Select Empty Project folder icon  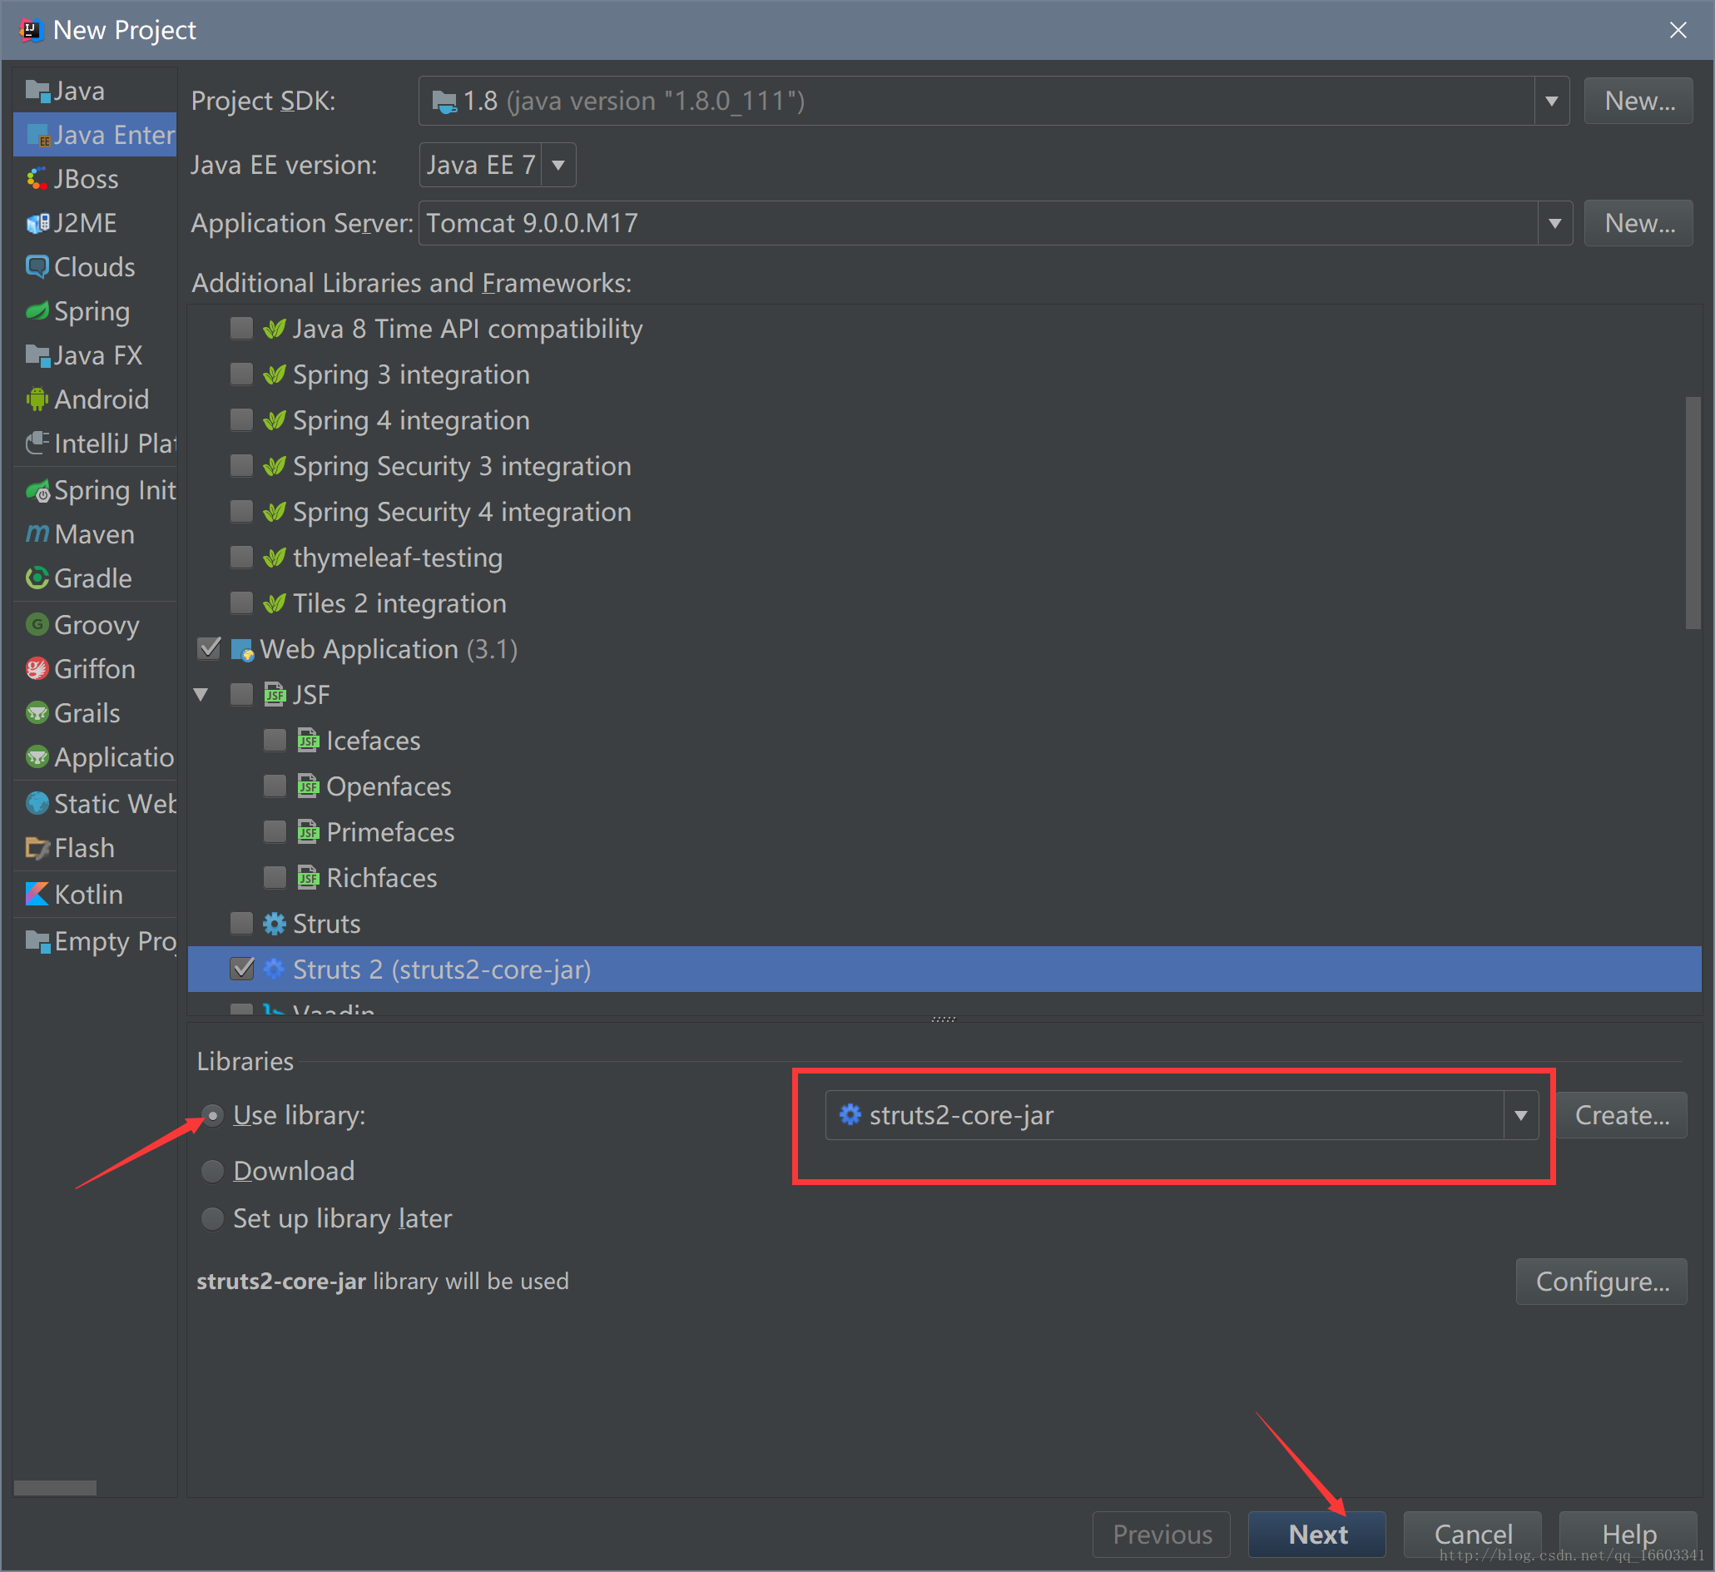(37, 941)
